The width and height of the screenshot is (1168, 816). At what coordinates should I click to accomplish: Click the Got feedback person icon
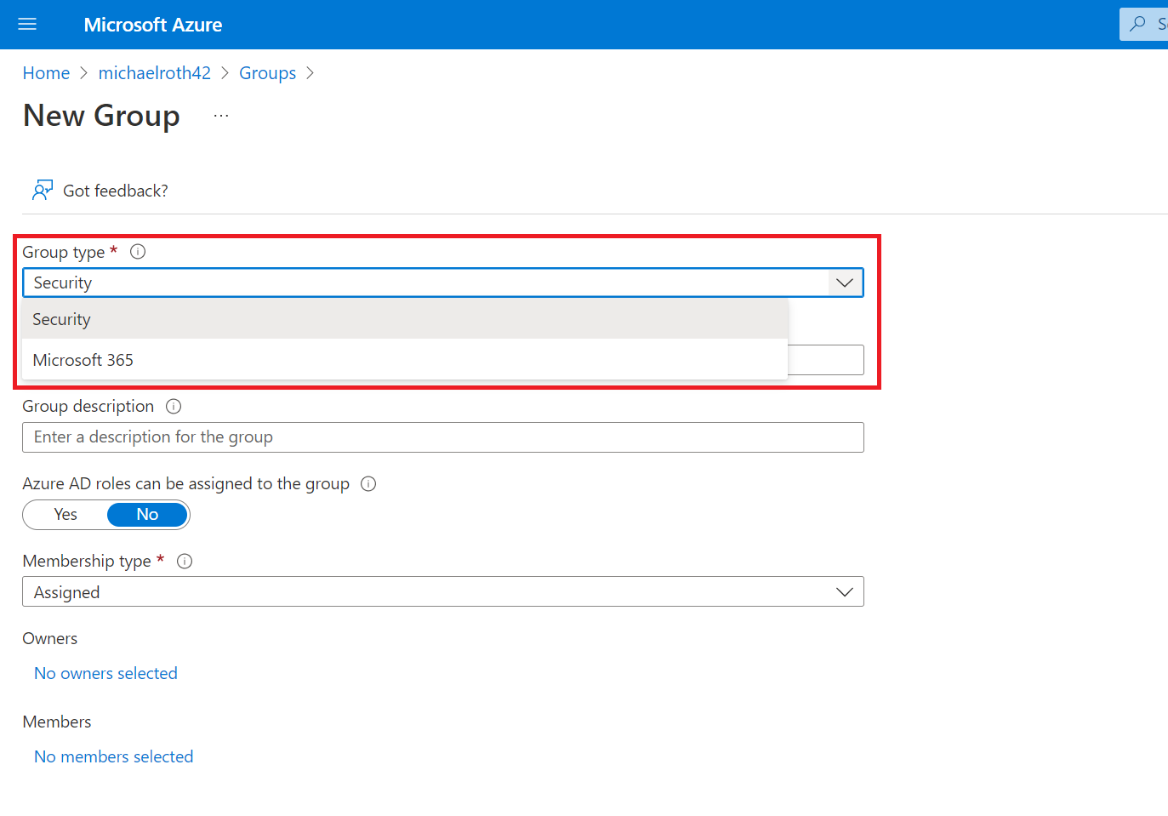[x=43, y=191]
